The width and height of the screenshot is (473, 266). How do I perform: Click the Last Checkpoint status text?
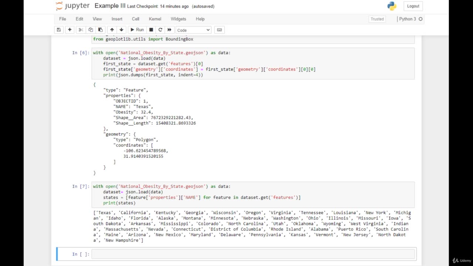158,6
